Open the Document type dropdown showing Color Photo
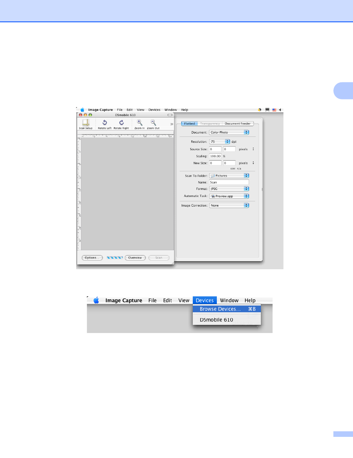This screenshot has height=458, width=353. (229, 132)
